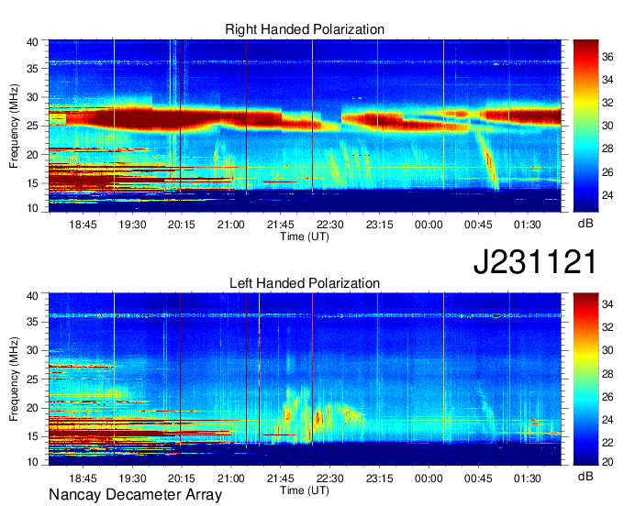The height and width of the screenshot is (506, 624).
Task: Click the 00:45 tick on the right-handed plot
Action: click(478, 225)
